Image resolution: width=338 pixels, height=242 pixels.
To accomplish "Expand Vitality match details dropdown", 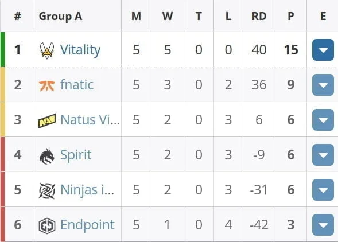I will [323, 50].
